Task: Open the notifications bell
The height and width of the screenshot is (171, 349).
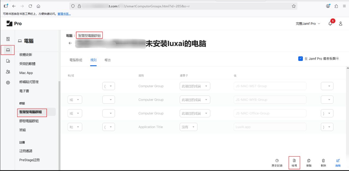Action: click(x=330, y=24)
